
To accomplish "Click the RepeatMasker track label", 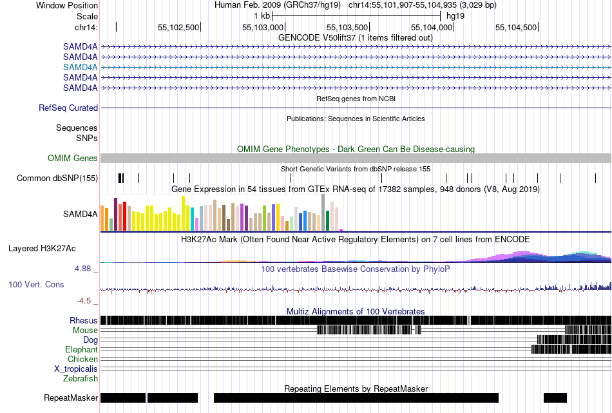I will click(x=71, y=398).
